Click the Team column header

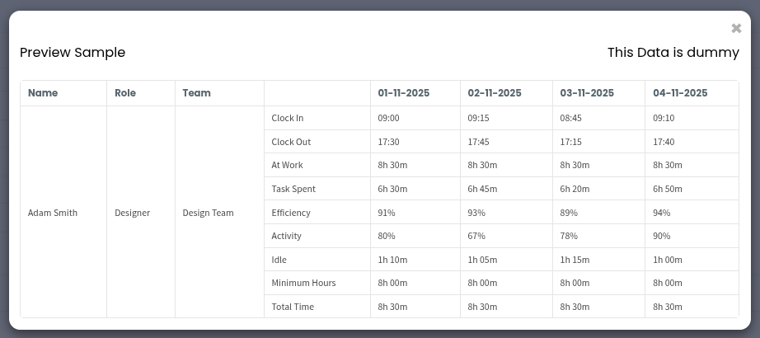tap(197, 93)
